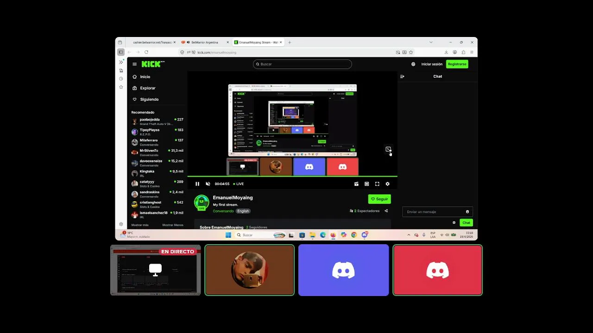The image size is (593, 333).
Task: Click the English language tag
Action: pos(243,211)
